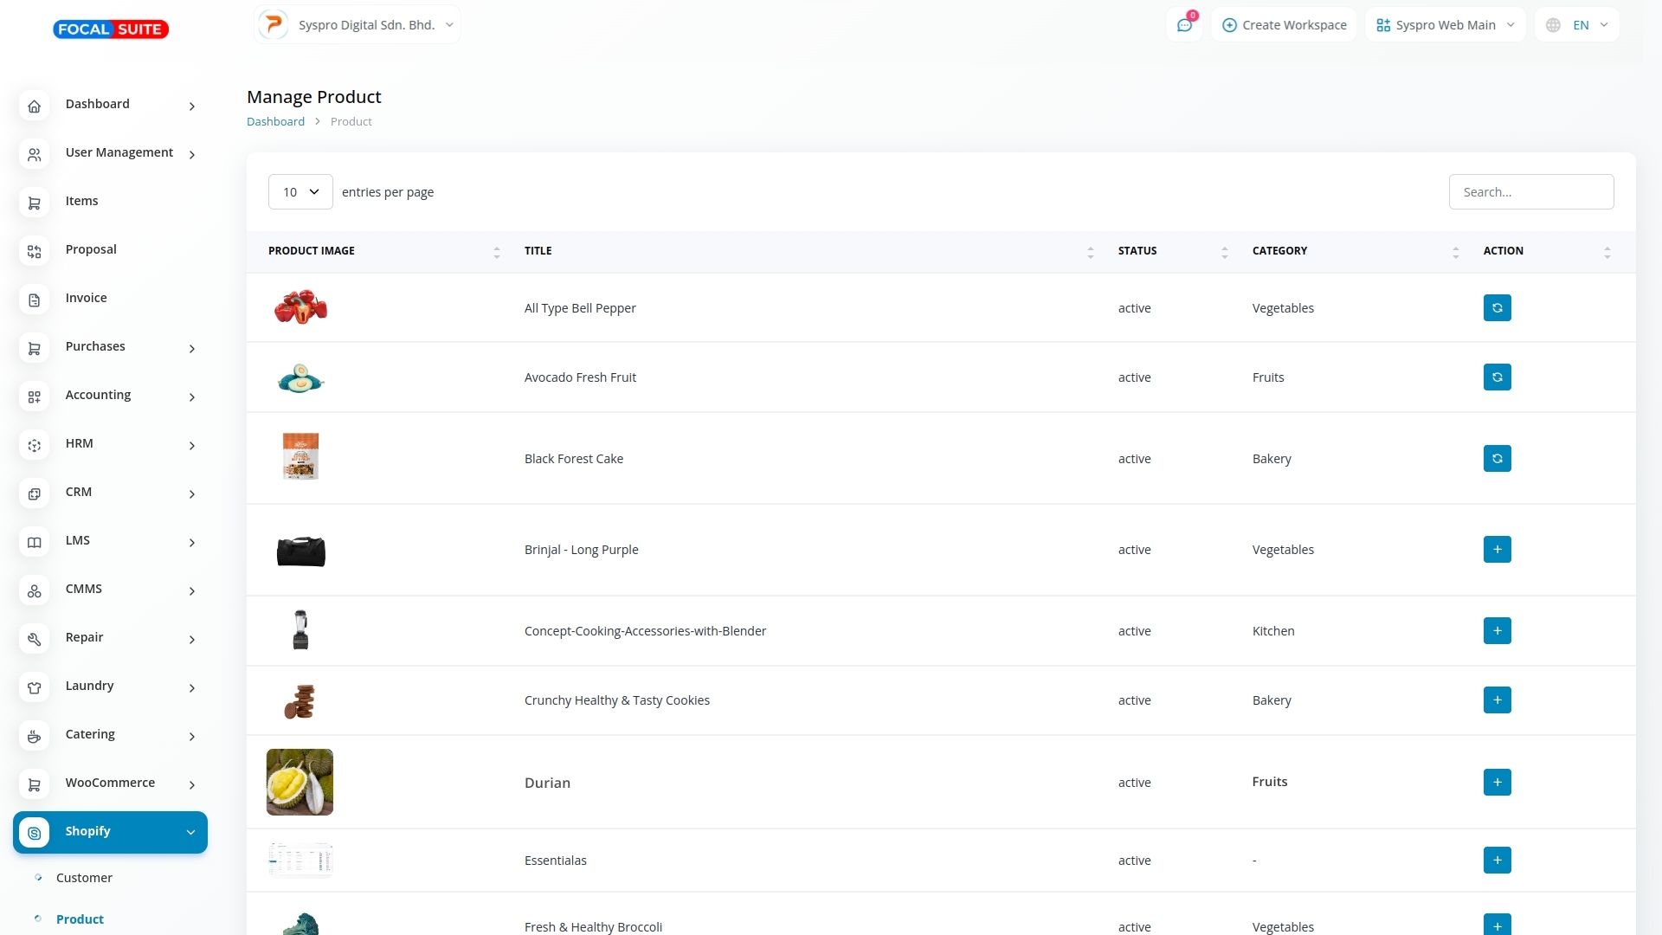This screenshot has height=935, width=1662.
Task: Click the Items cart icon in sidebar
Action: pyautogui.click(x=35, y=203)
